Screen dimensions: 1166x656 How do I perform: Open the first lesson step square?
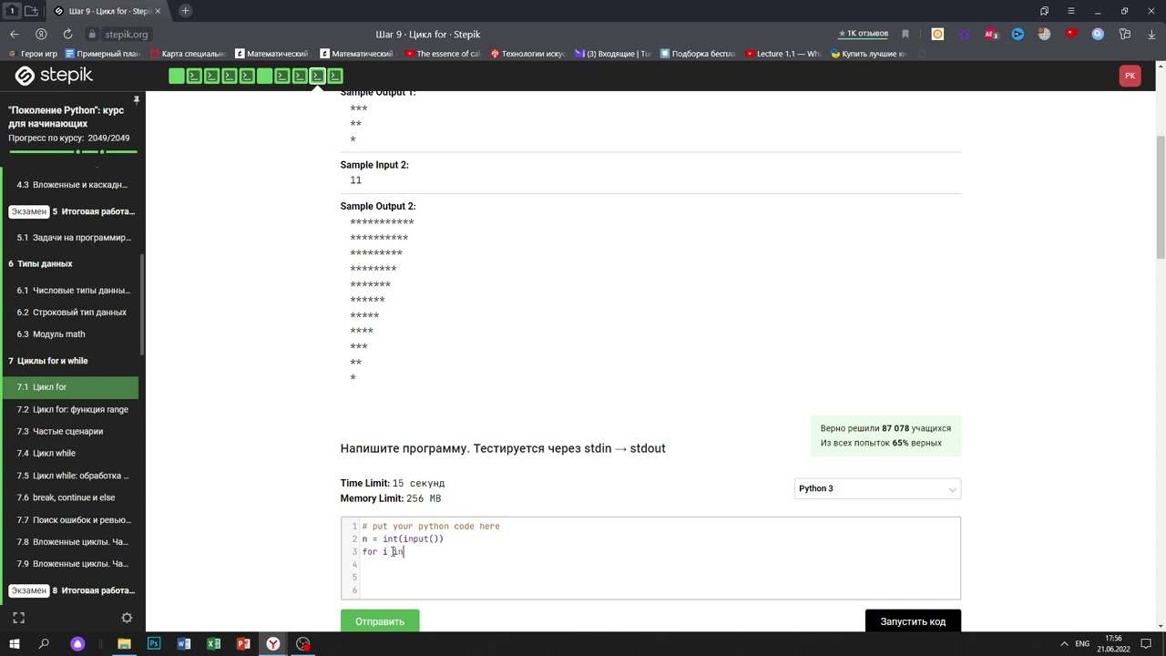coord(177,76)
